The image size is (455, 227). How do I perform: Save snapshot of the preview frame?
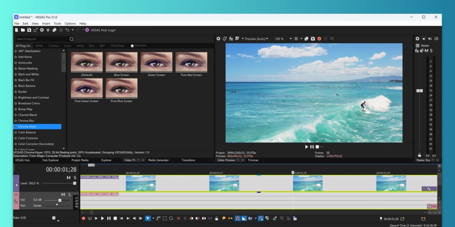click(313, 39)
